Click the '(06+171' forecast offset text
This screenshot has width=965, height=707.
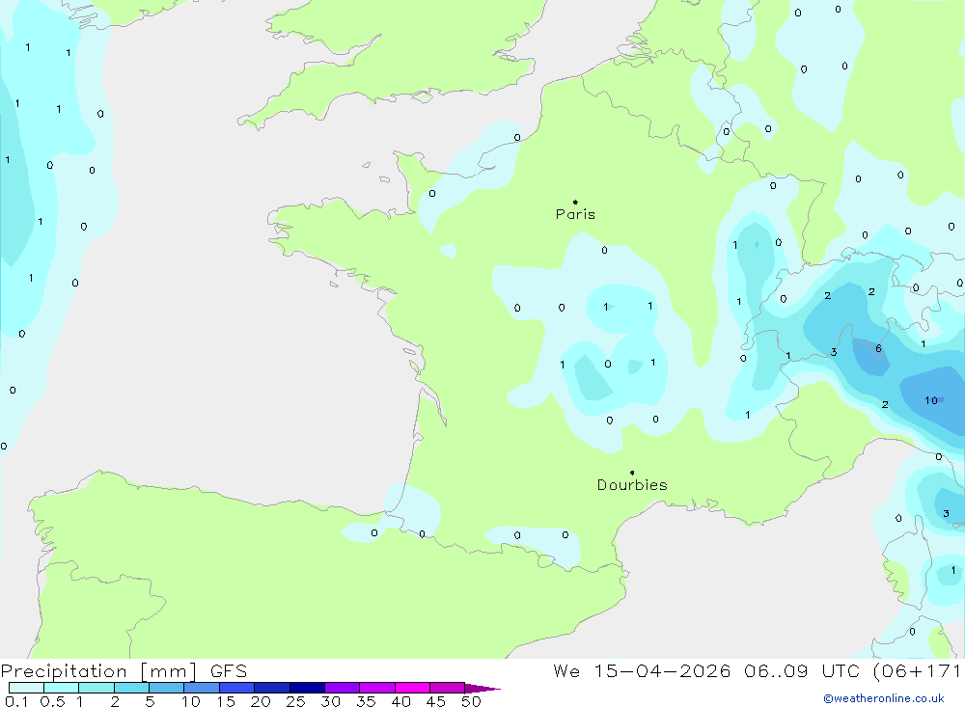point(917,671)
